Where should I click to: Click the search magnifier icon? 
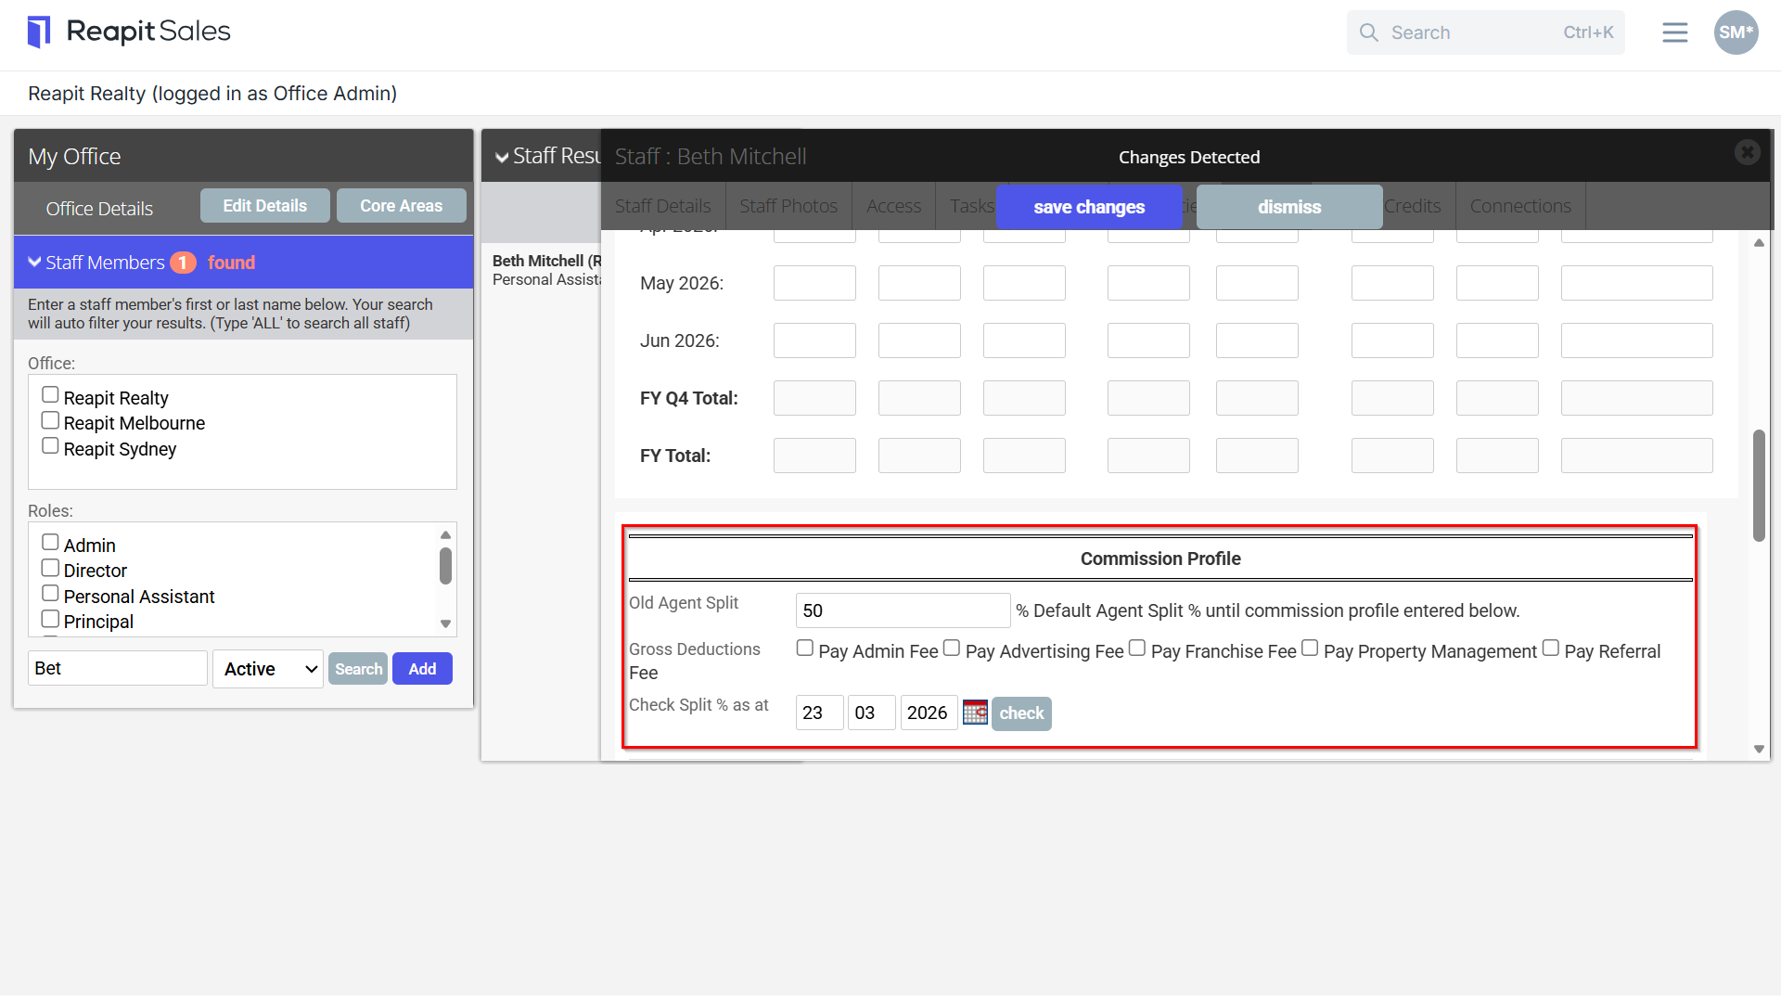tap(1368, 32)
